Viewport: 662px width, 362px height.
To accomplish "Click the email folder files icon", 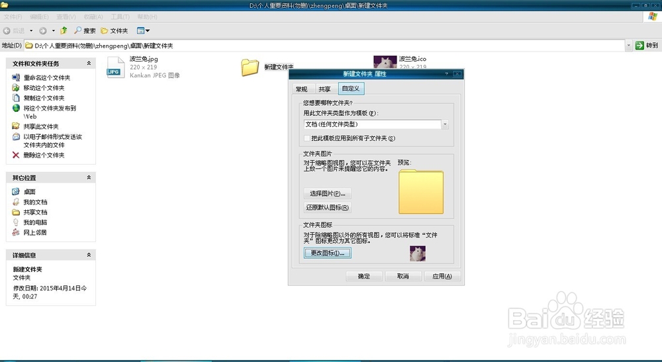I will tap(16, 137).
